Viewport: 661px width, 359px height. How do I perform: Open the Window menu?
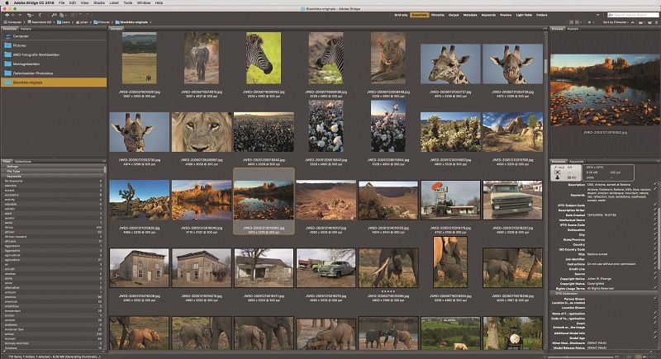point(144,2)
